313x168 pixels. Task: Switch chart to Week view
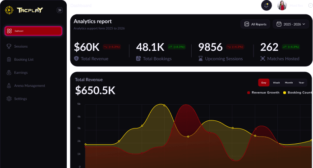click(x=276, y=83)
